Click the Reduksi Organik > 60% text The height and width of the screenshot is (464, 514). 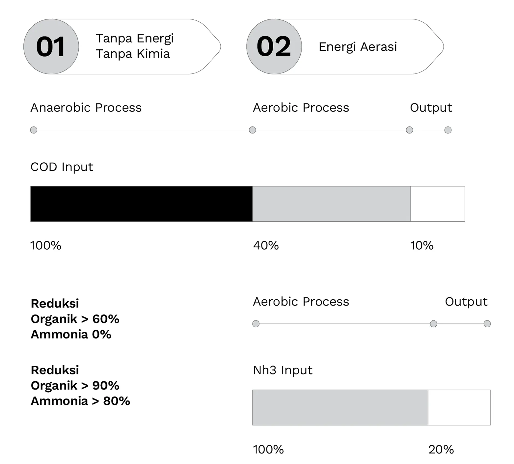(x=75, y=311)
